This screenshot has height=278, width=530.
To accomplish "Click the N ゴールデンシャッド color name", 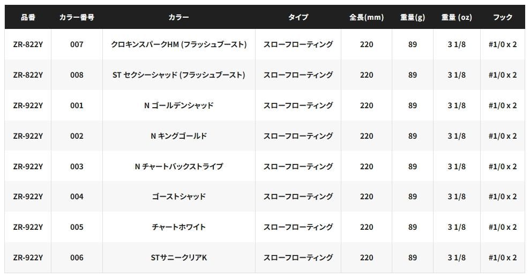I will pos(178,106).
